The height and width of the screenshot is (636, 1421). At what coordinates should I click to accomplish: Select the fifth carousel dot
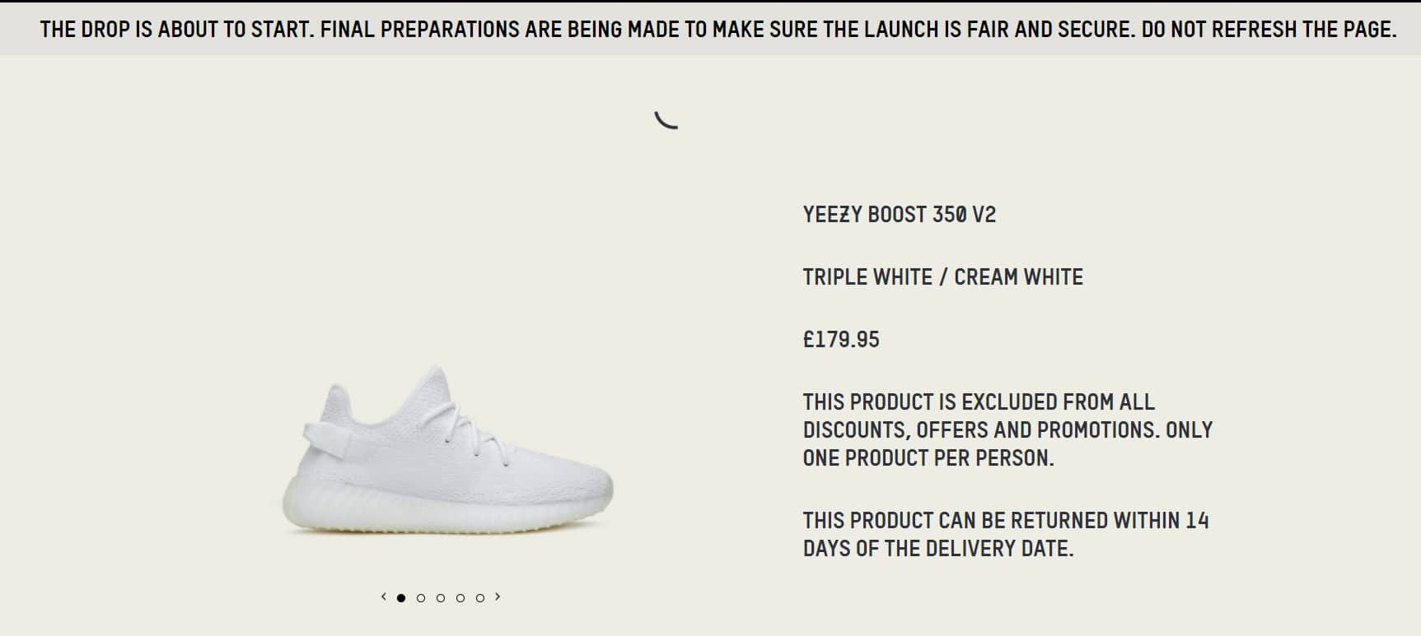tap(480, 598)
